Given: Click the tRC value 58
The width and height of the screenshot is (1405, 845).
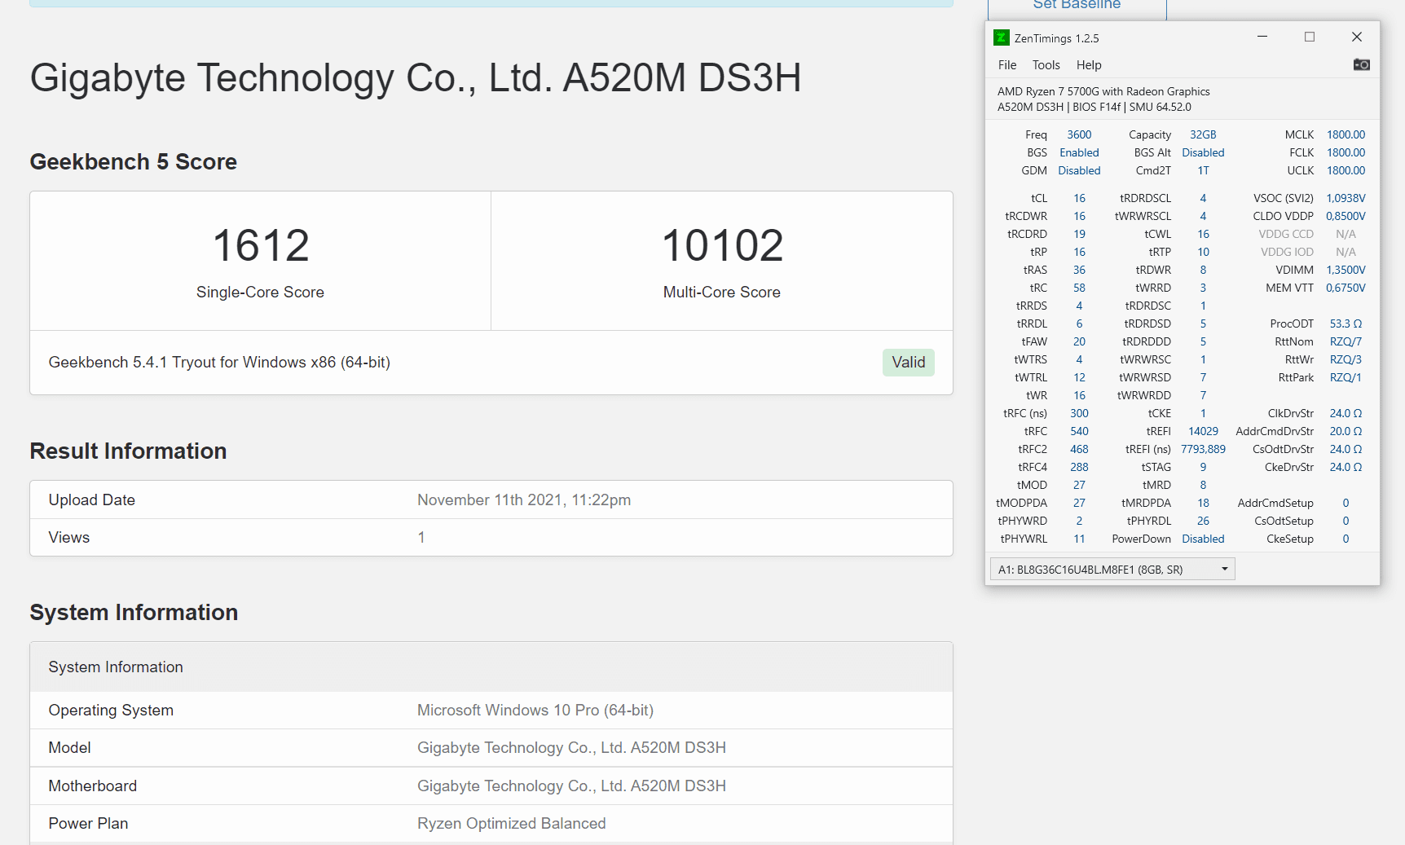Looking at the screenshot, I should pos(1079,288).
